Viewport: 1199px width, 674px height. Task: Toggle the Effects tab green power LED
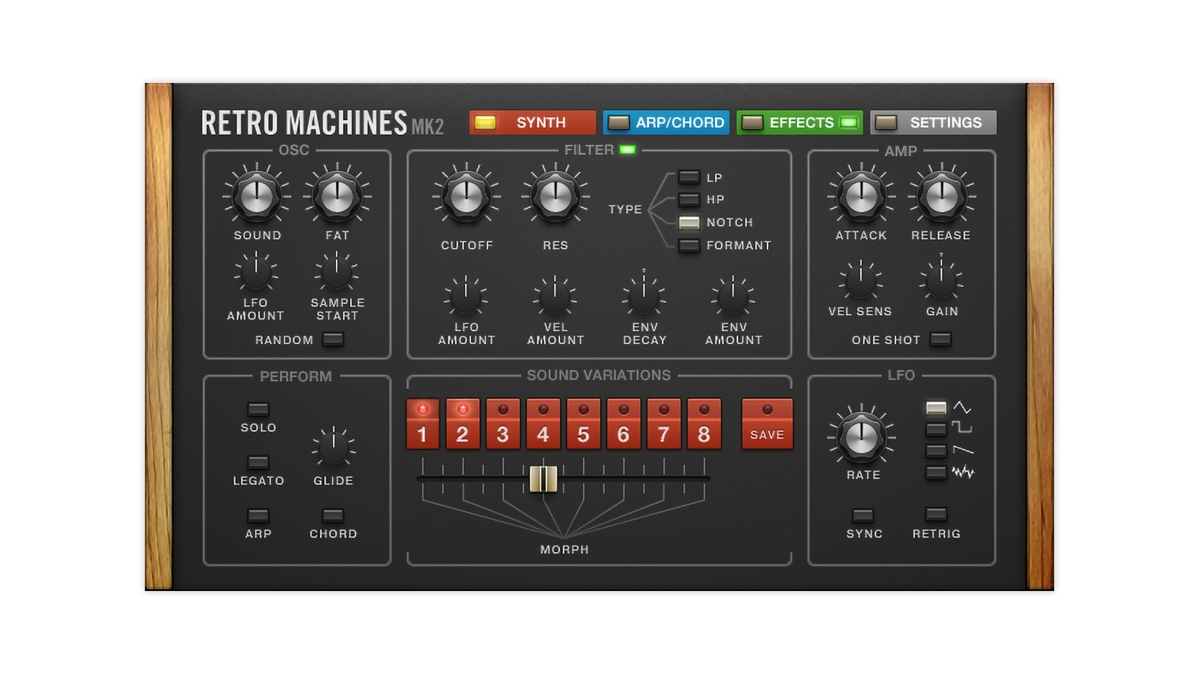point(848,122)
